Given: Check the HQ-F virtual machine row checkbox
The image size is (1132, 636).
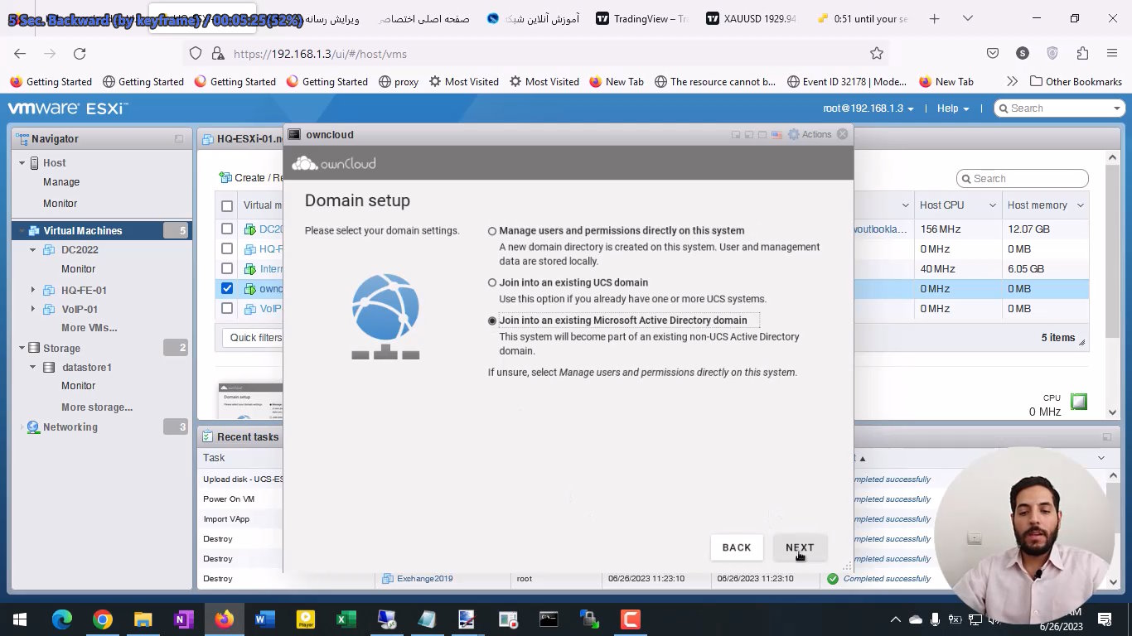Looking at the screenshot, I should (x=227, y=248).
